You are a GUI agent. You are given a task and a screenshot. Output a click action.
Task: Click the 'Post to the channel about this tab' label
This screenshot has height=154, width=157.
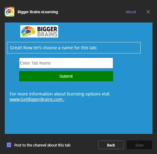[42, 145]
